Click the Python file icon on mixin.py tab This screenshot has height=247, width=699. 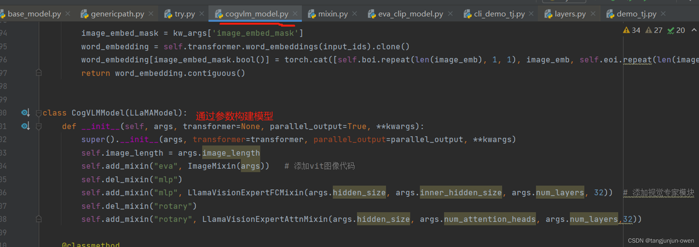tap(312, 14)
